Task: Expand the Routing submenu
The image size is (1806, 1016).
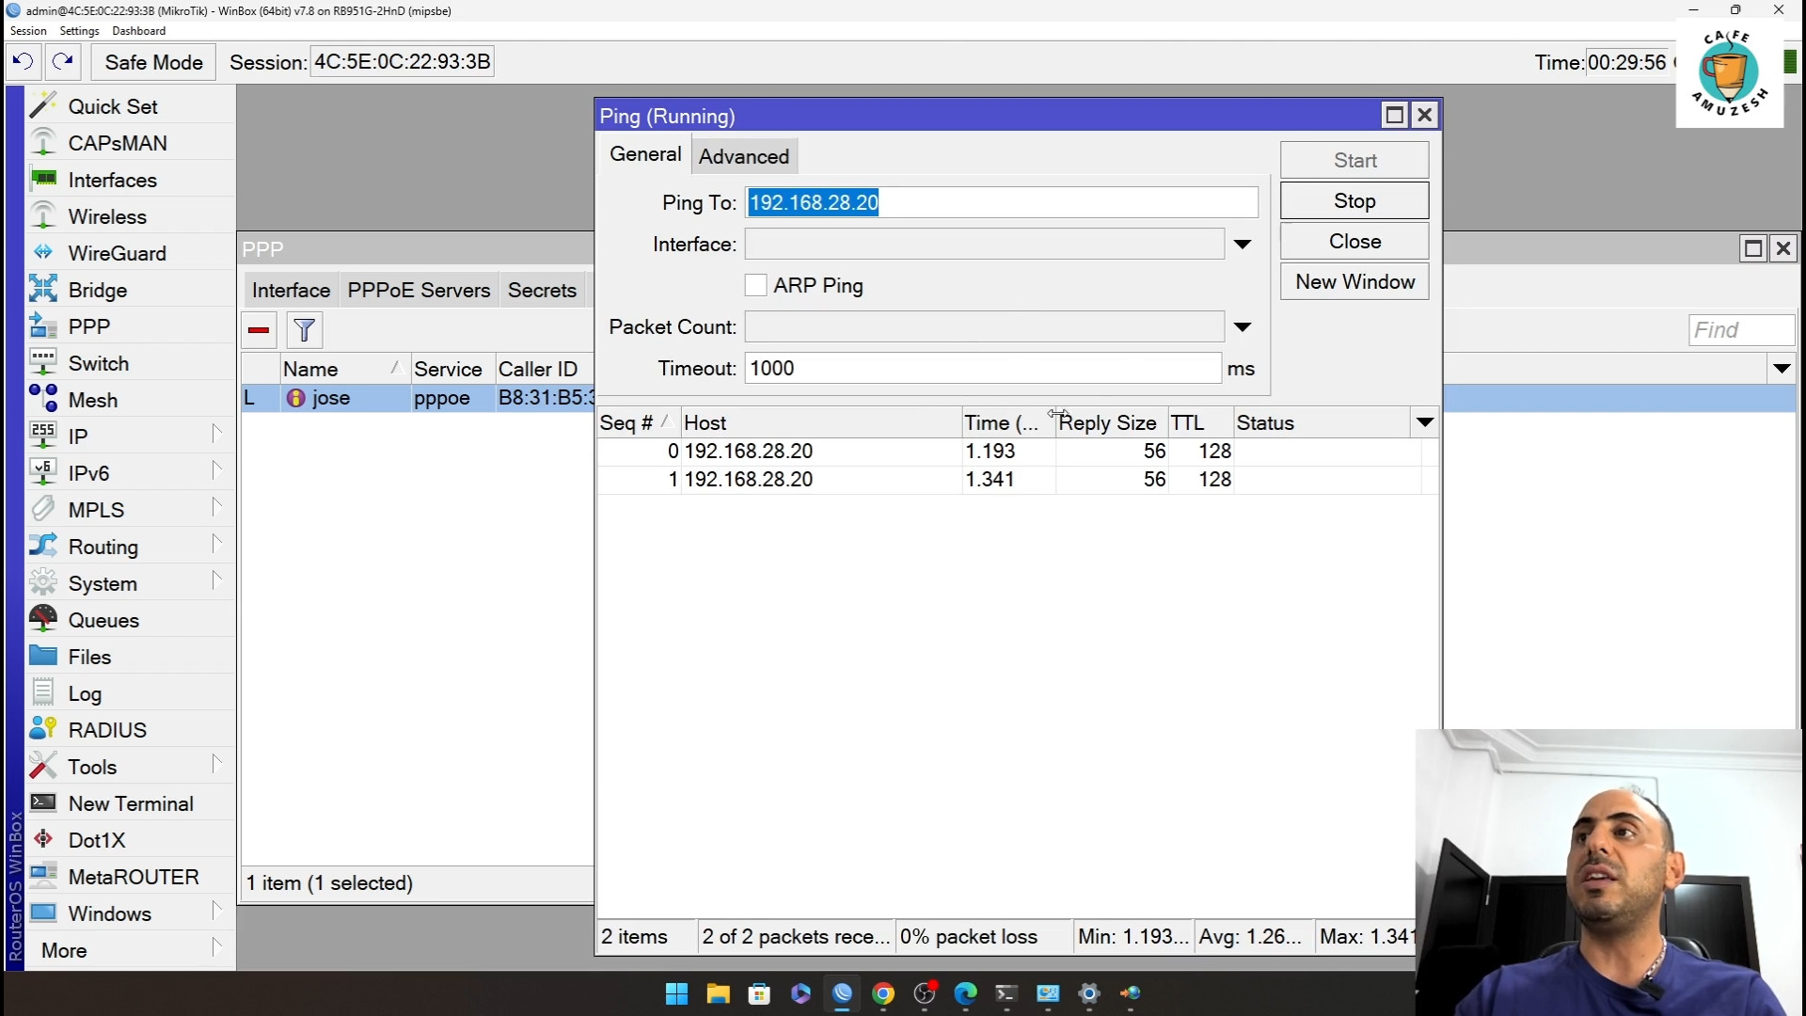Action: (x=131, y=547)
